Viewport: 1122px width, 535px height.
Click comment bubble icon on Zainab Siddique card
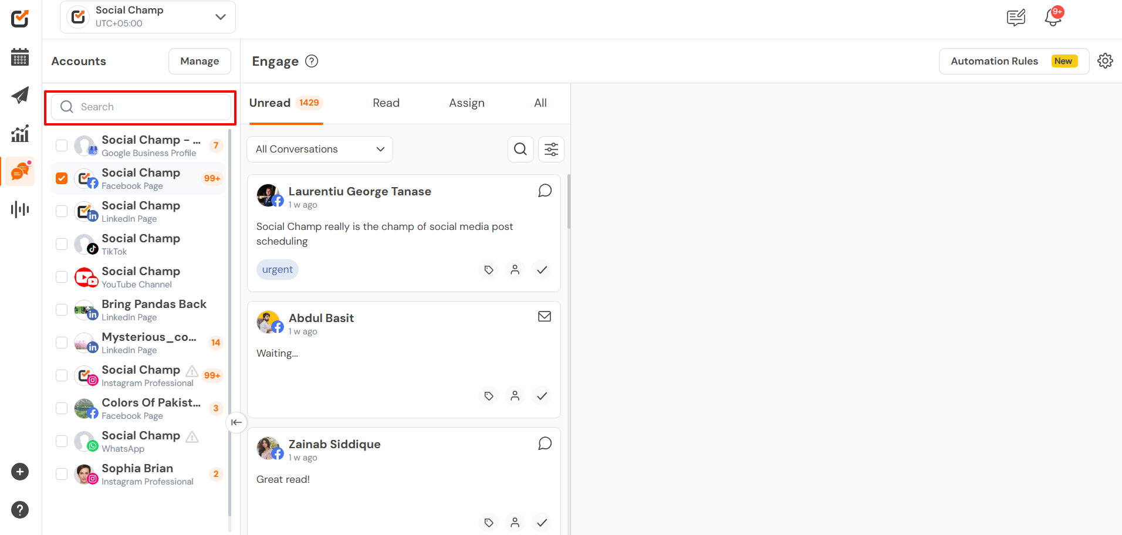coord(545,443)
